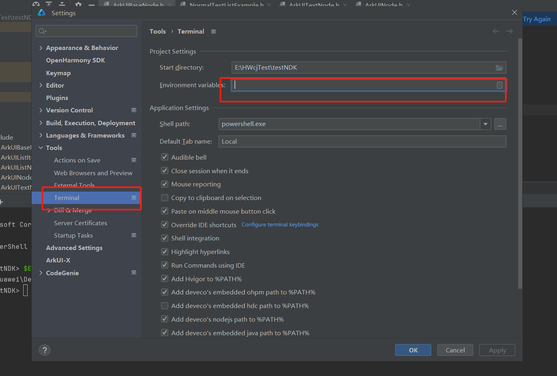
Task: Go back with the left arrow icon
Action: coord(496,31)
